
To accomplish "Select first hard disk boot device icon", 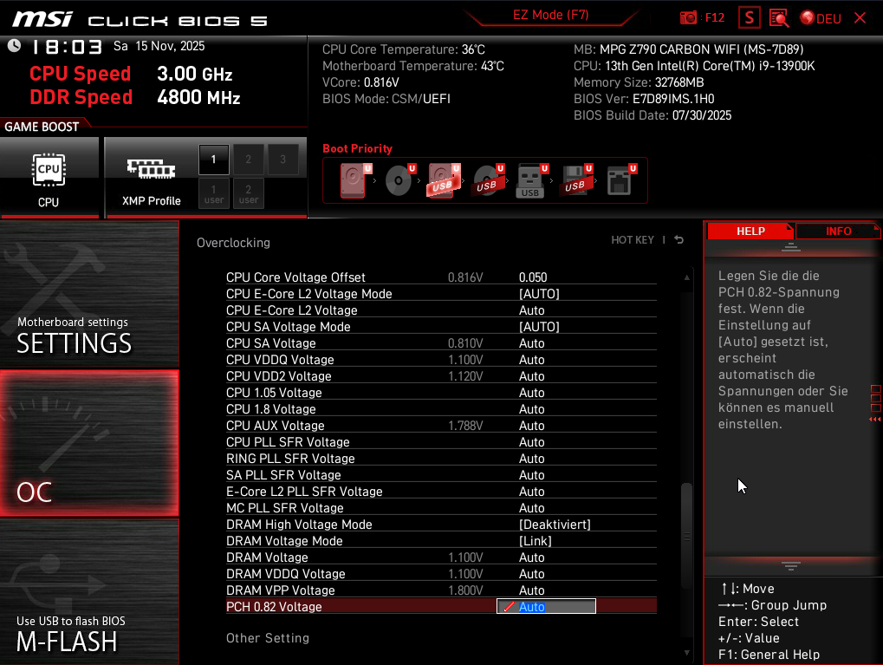I will click(x=354, y=180).
